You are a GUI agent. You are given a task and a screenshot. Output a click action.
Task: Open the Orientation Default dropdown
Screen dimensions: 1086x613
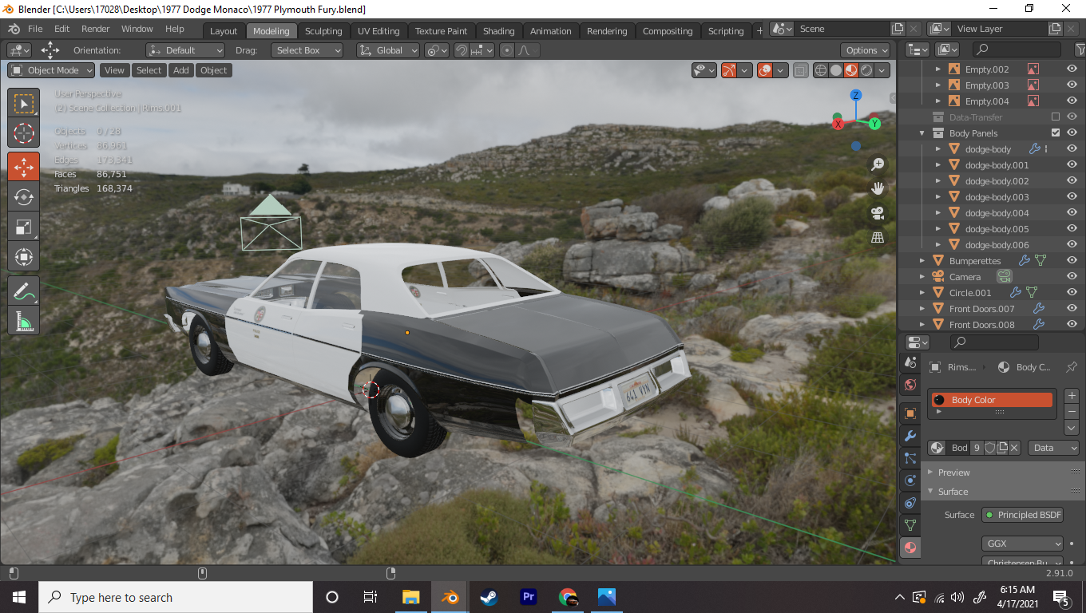tap(185, 50)
